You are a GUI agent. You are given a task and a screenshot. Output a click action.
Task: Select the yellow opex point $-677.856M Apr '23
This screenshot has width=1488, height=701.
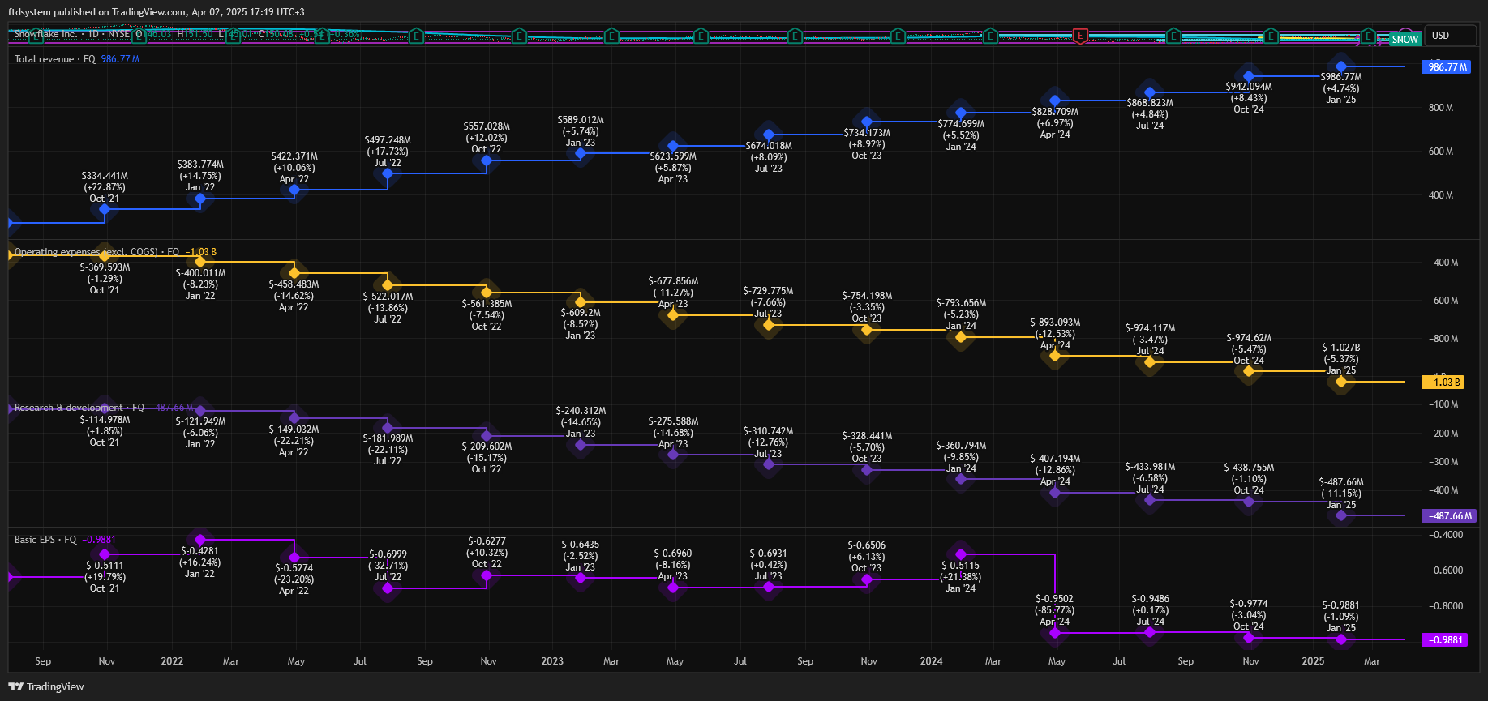[x=673, y=314]
